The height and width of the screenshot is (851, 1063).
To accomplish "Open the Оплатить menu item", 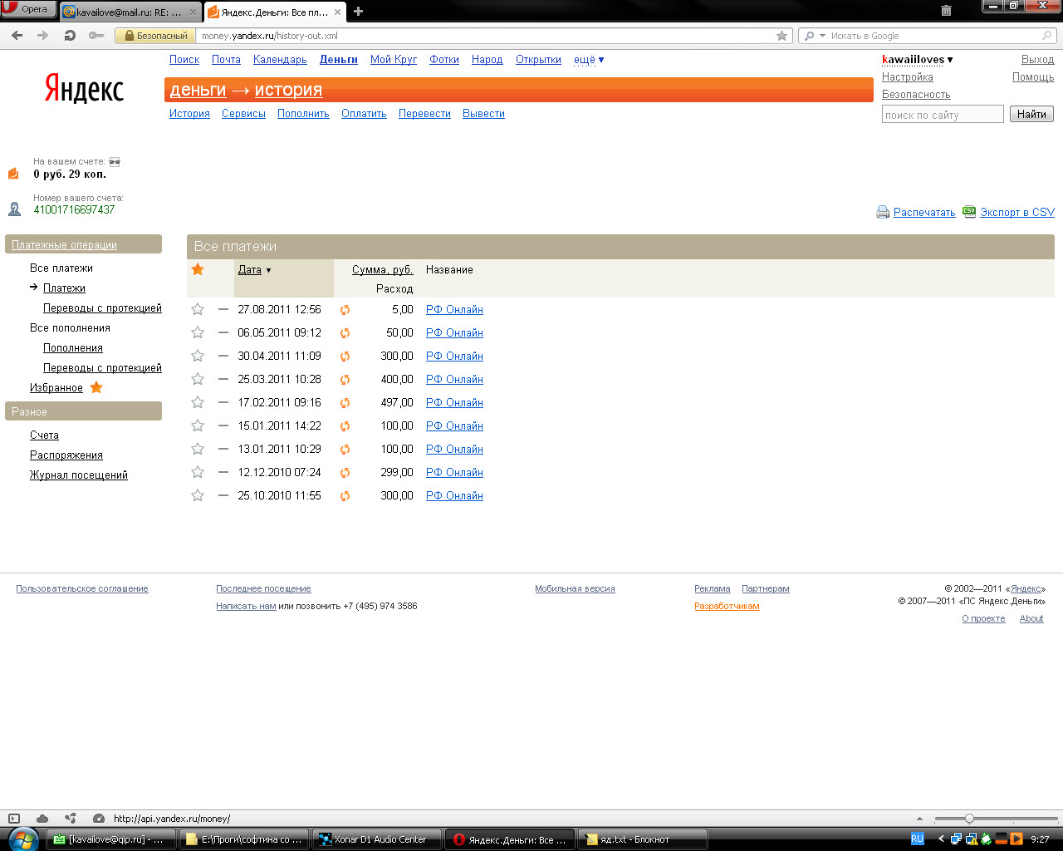I will click(364, 114).
